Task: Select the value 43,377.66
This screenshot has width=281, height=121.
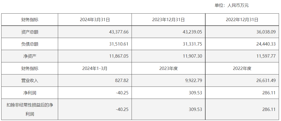Action: (x=119, y=32)
